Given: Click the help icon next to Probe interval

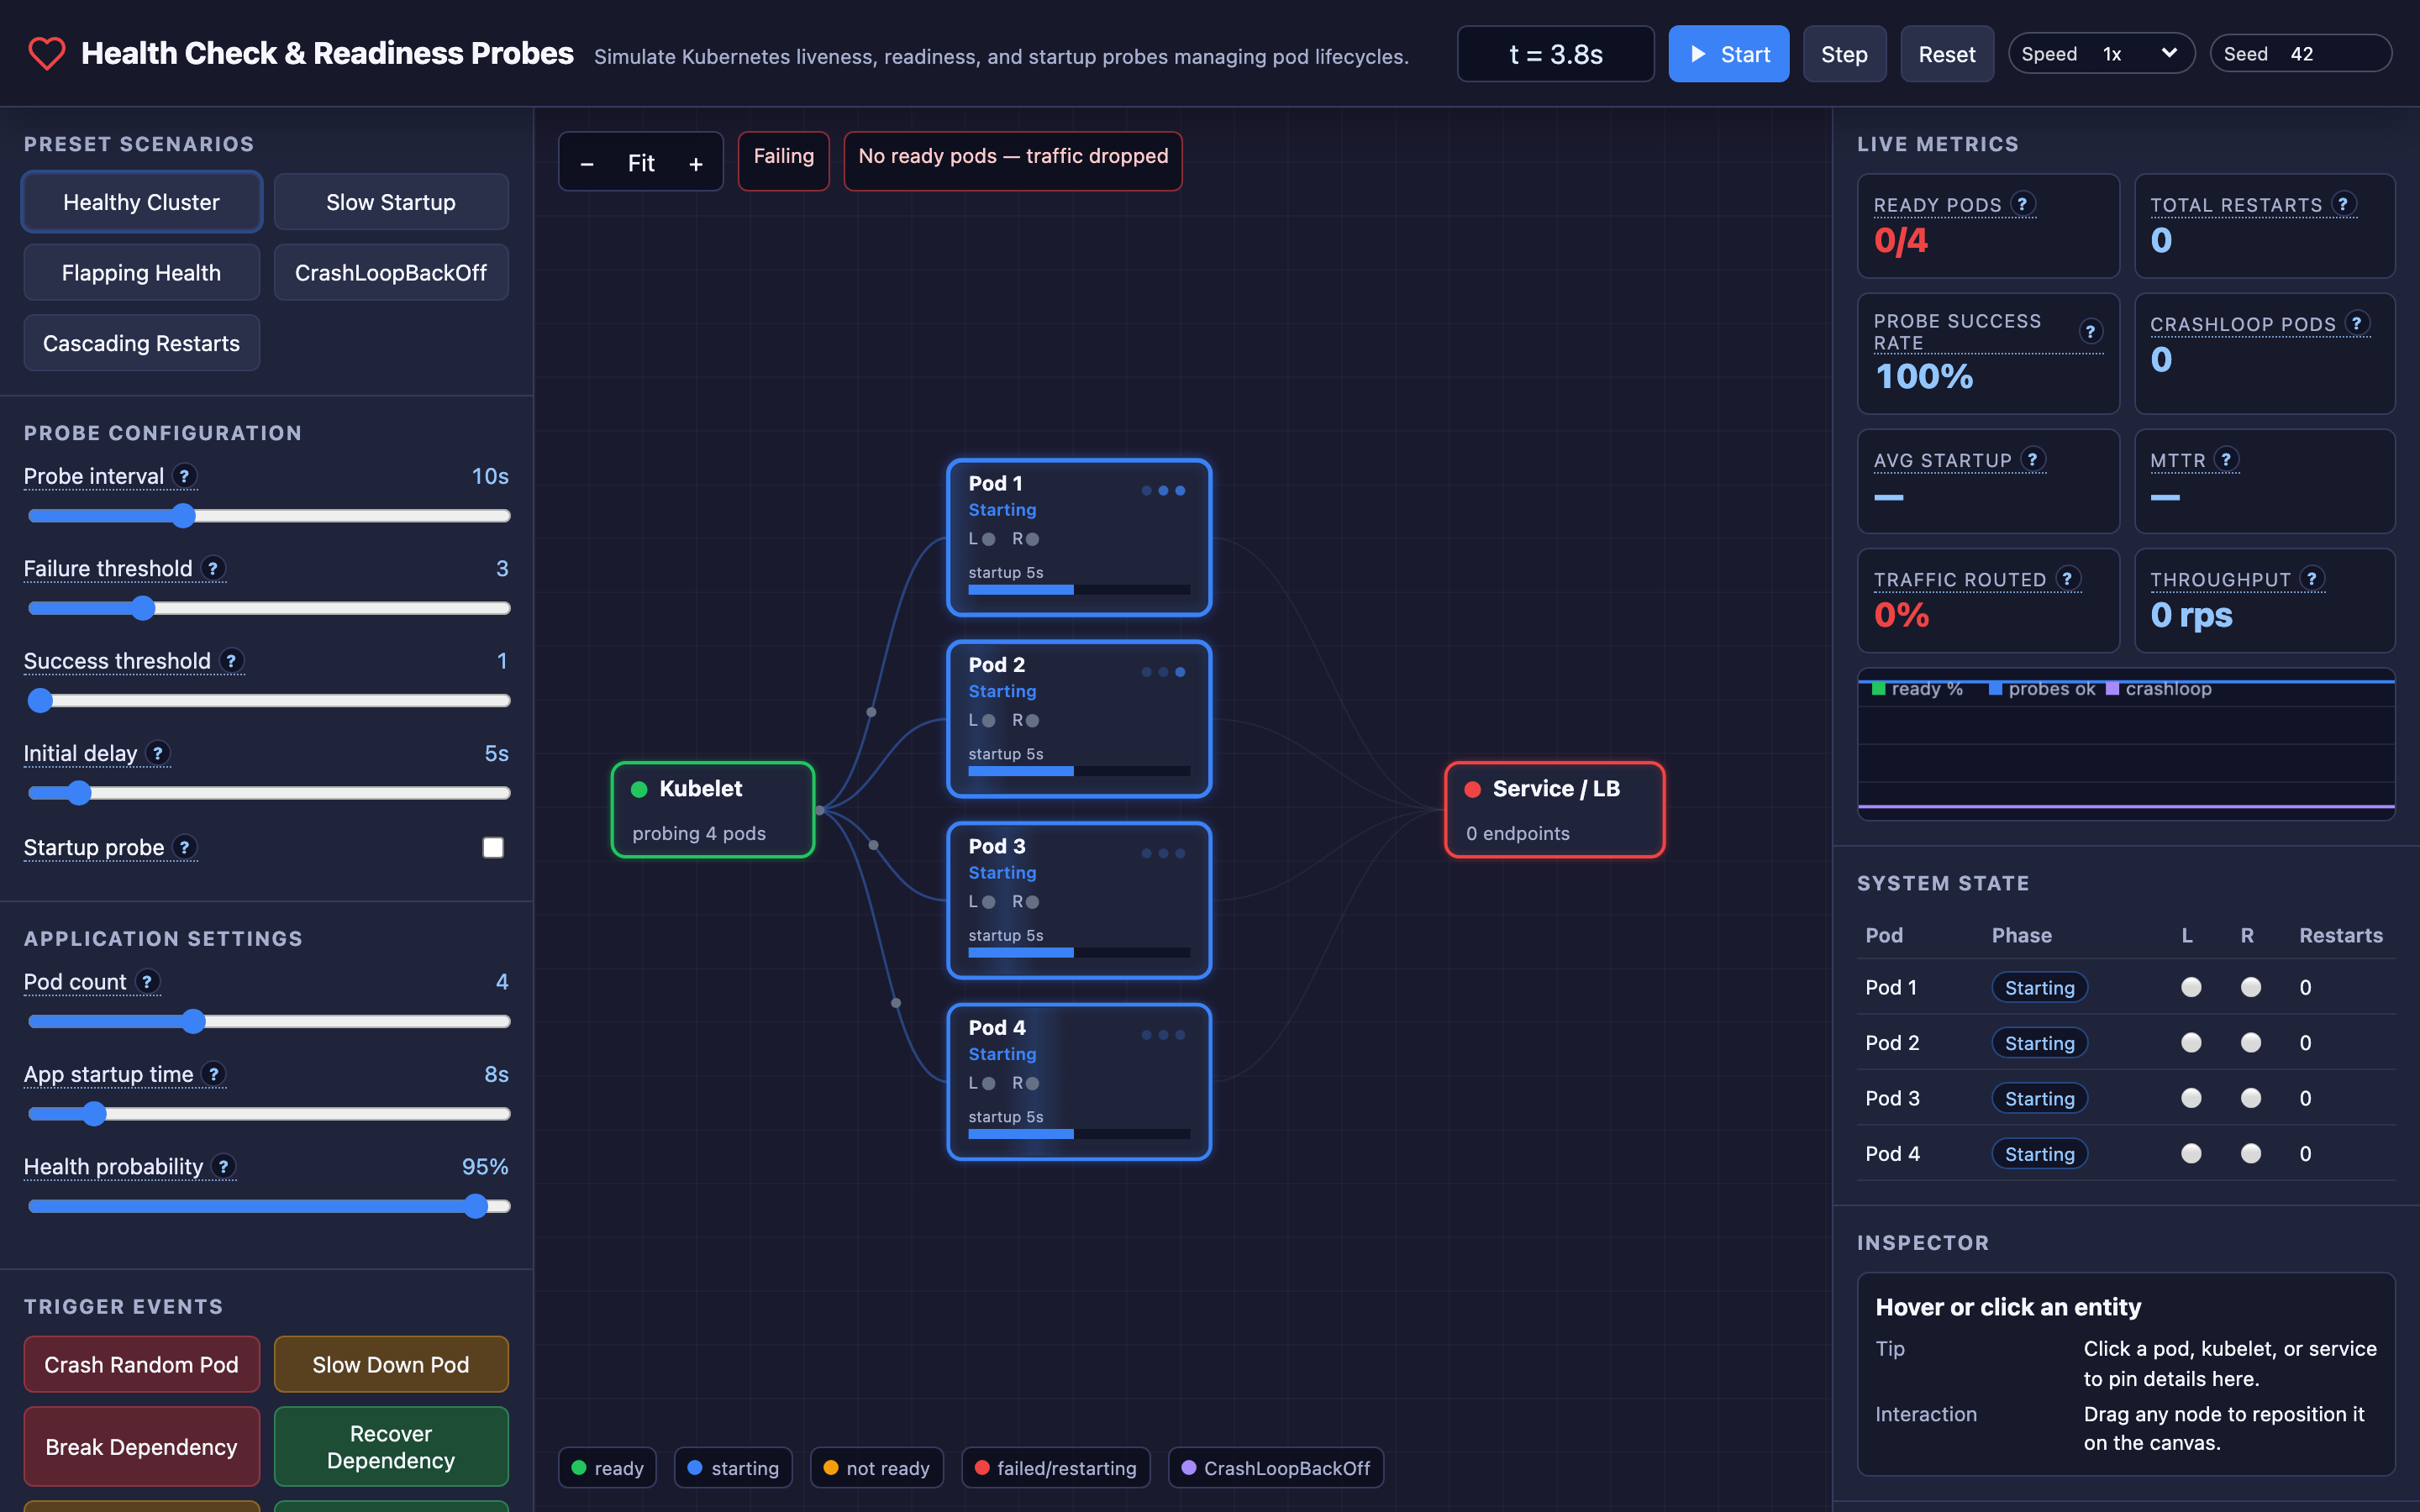Looking at the screenshot, I should (x=184, y=476).
